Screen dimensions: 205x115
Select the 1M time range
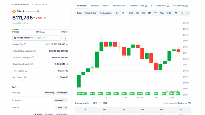click(x=143, y=13)
